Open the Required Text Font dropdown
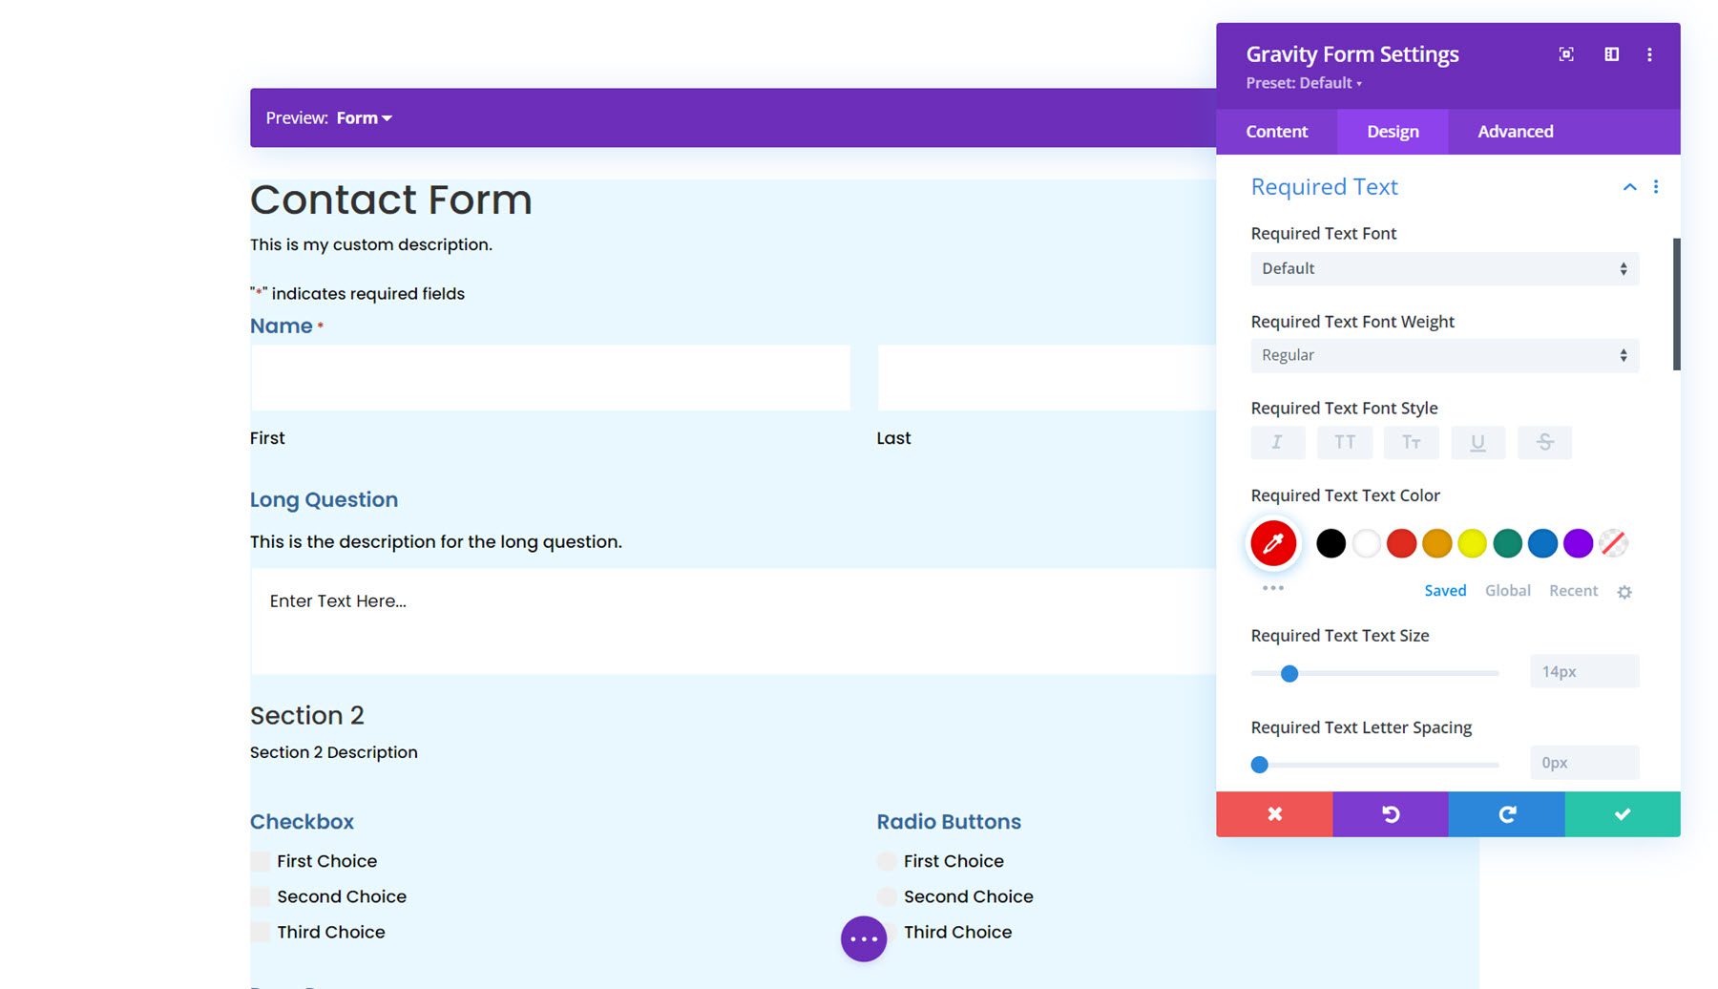The height and width of the screenshot is (989, 1718). coord(1443,268)
